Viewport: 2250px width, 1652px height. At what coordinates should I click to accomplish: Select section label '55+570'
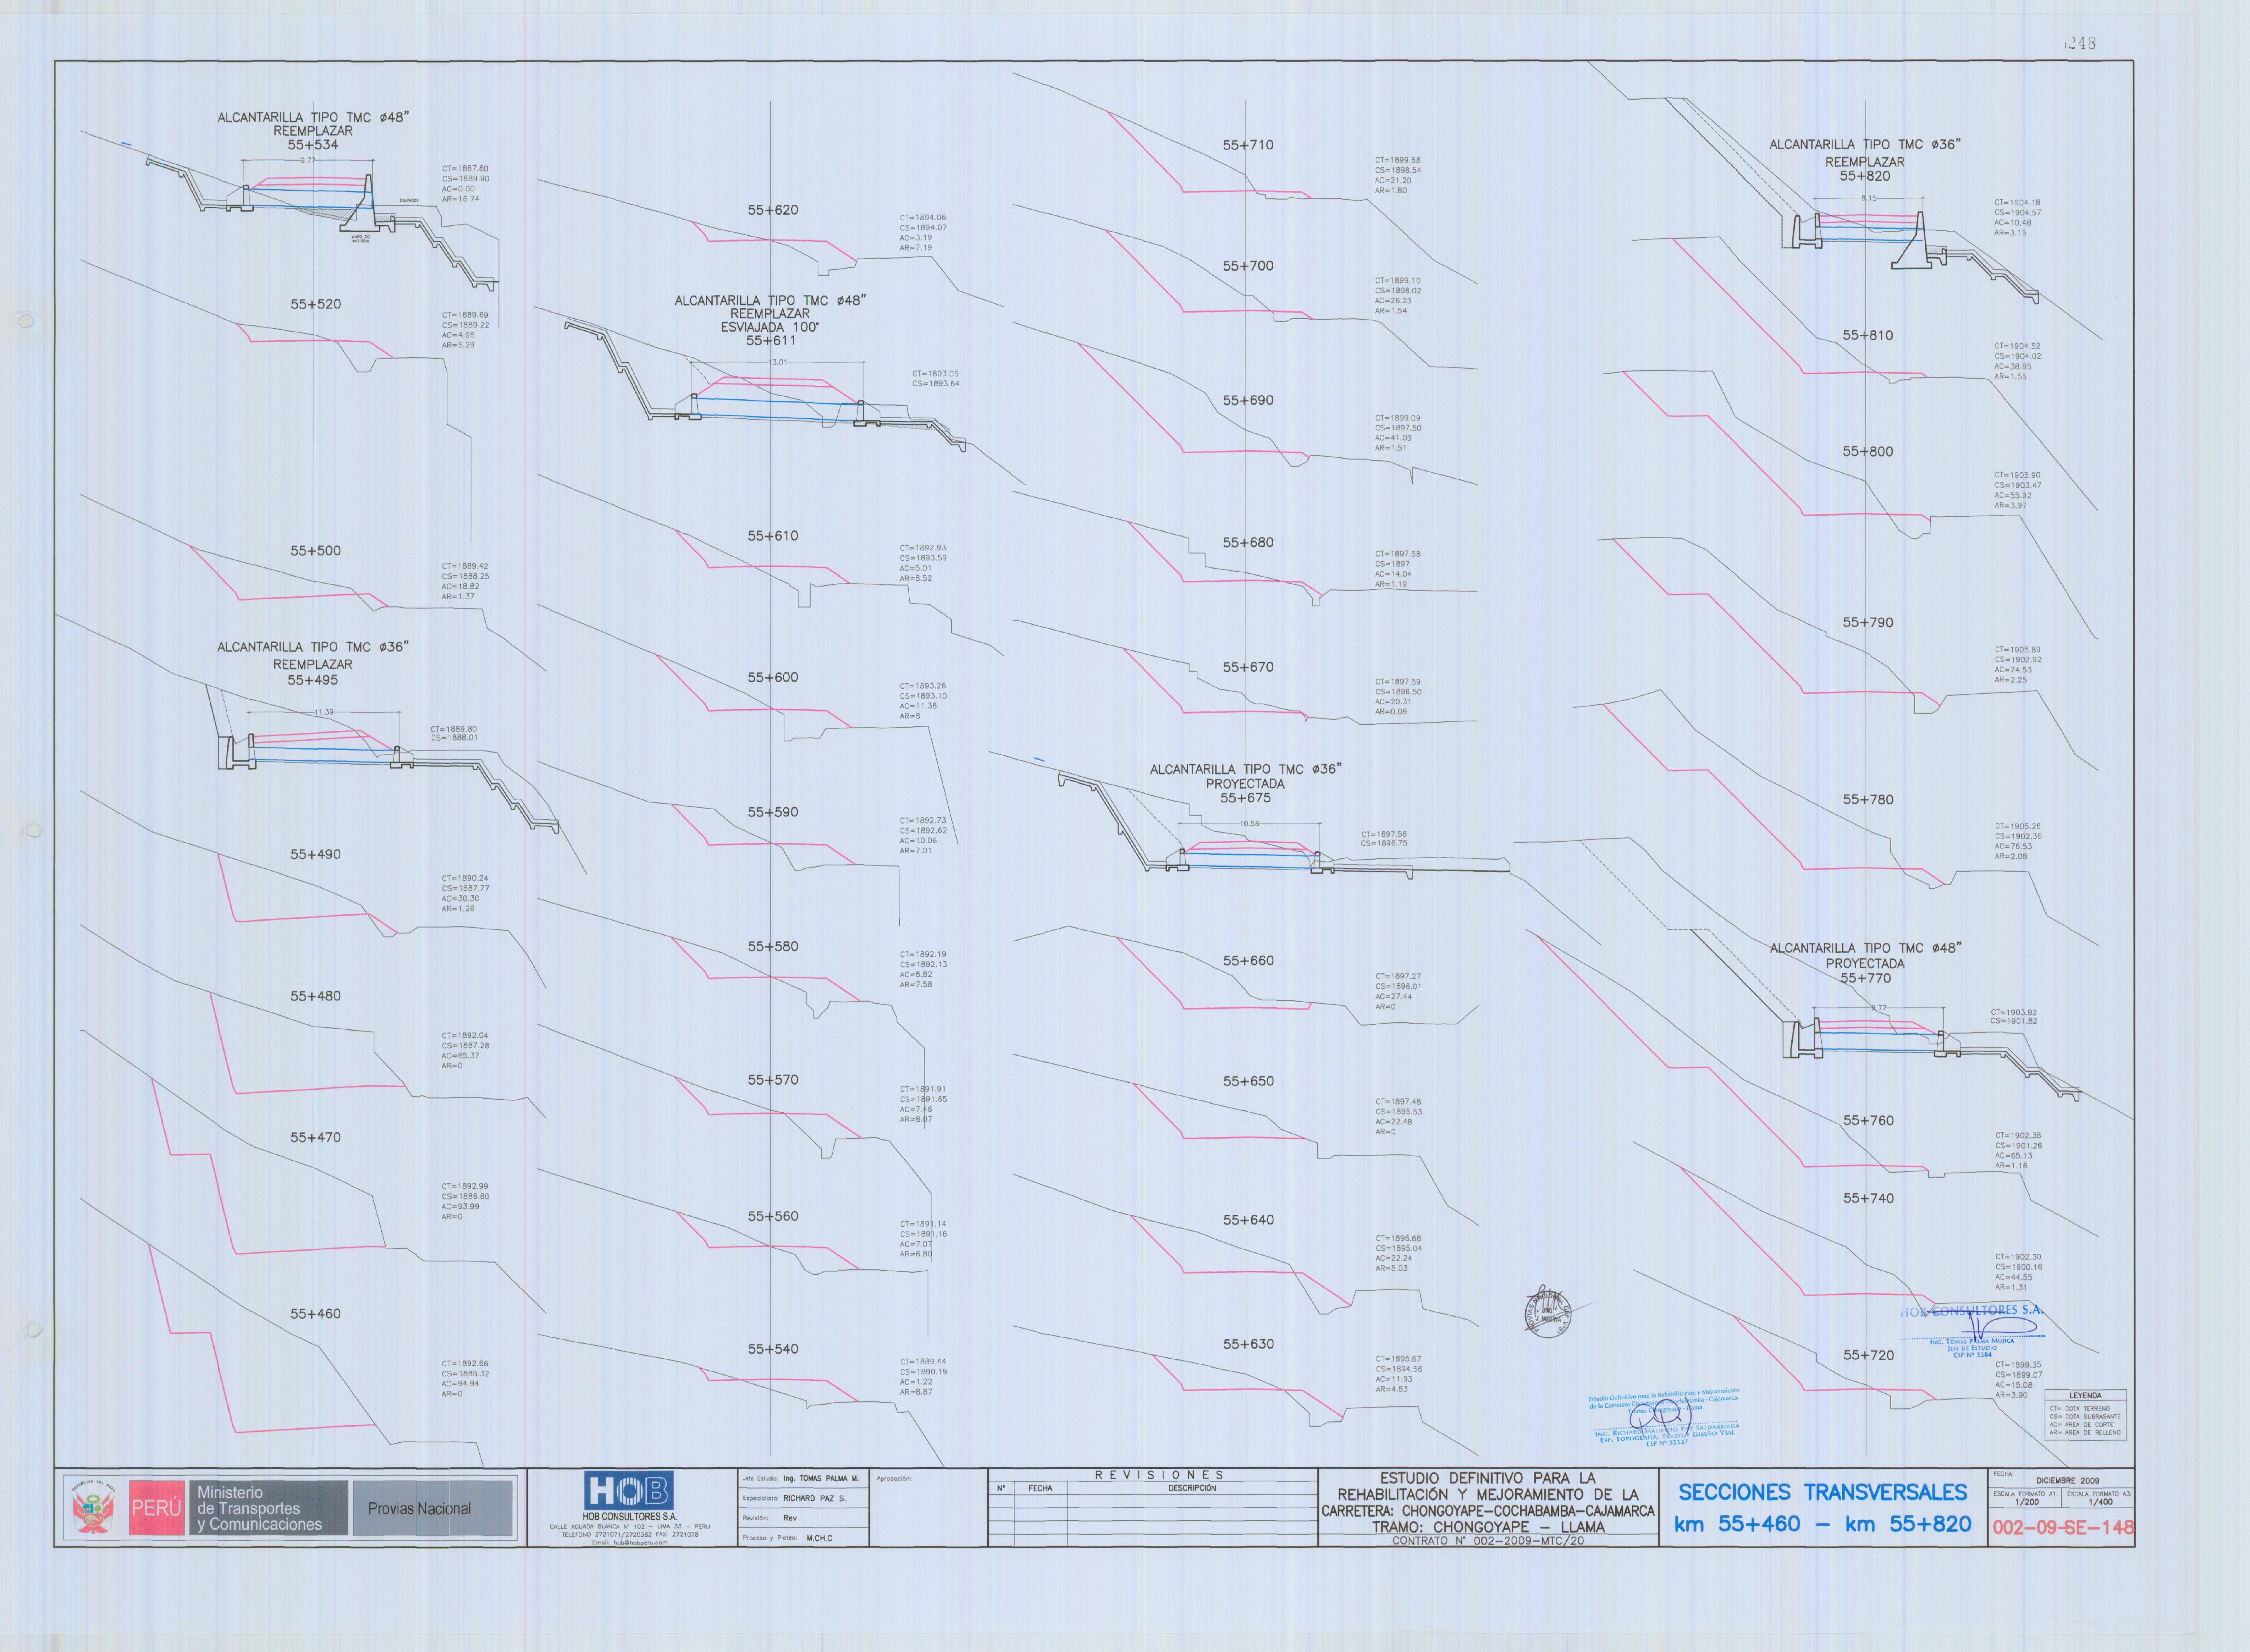coord(773,1080)
